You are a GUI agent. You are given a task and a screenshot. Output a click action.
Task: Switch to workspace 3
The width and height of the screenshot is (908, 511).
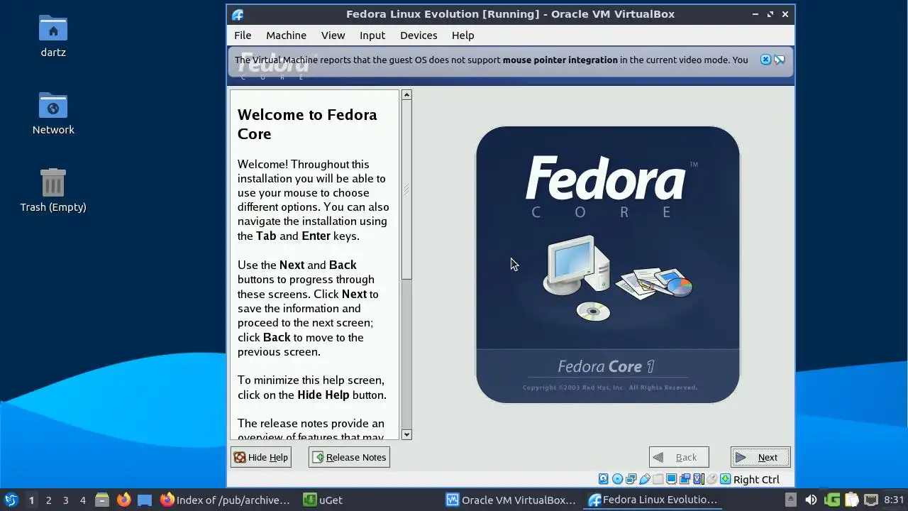[66, 500]
